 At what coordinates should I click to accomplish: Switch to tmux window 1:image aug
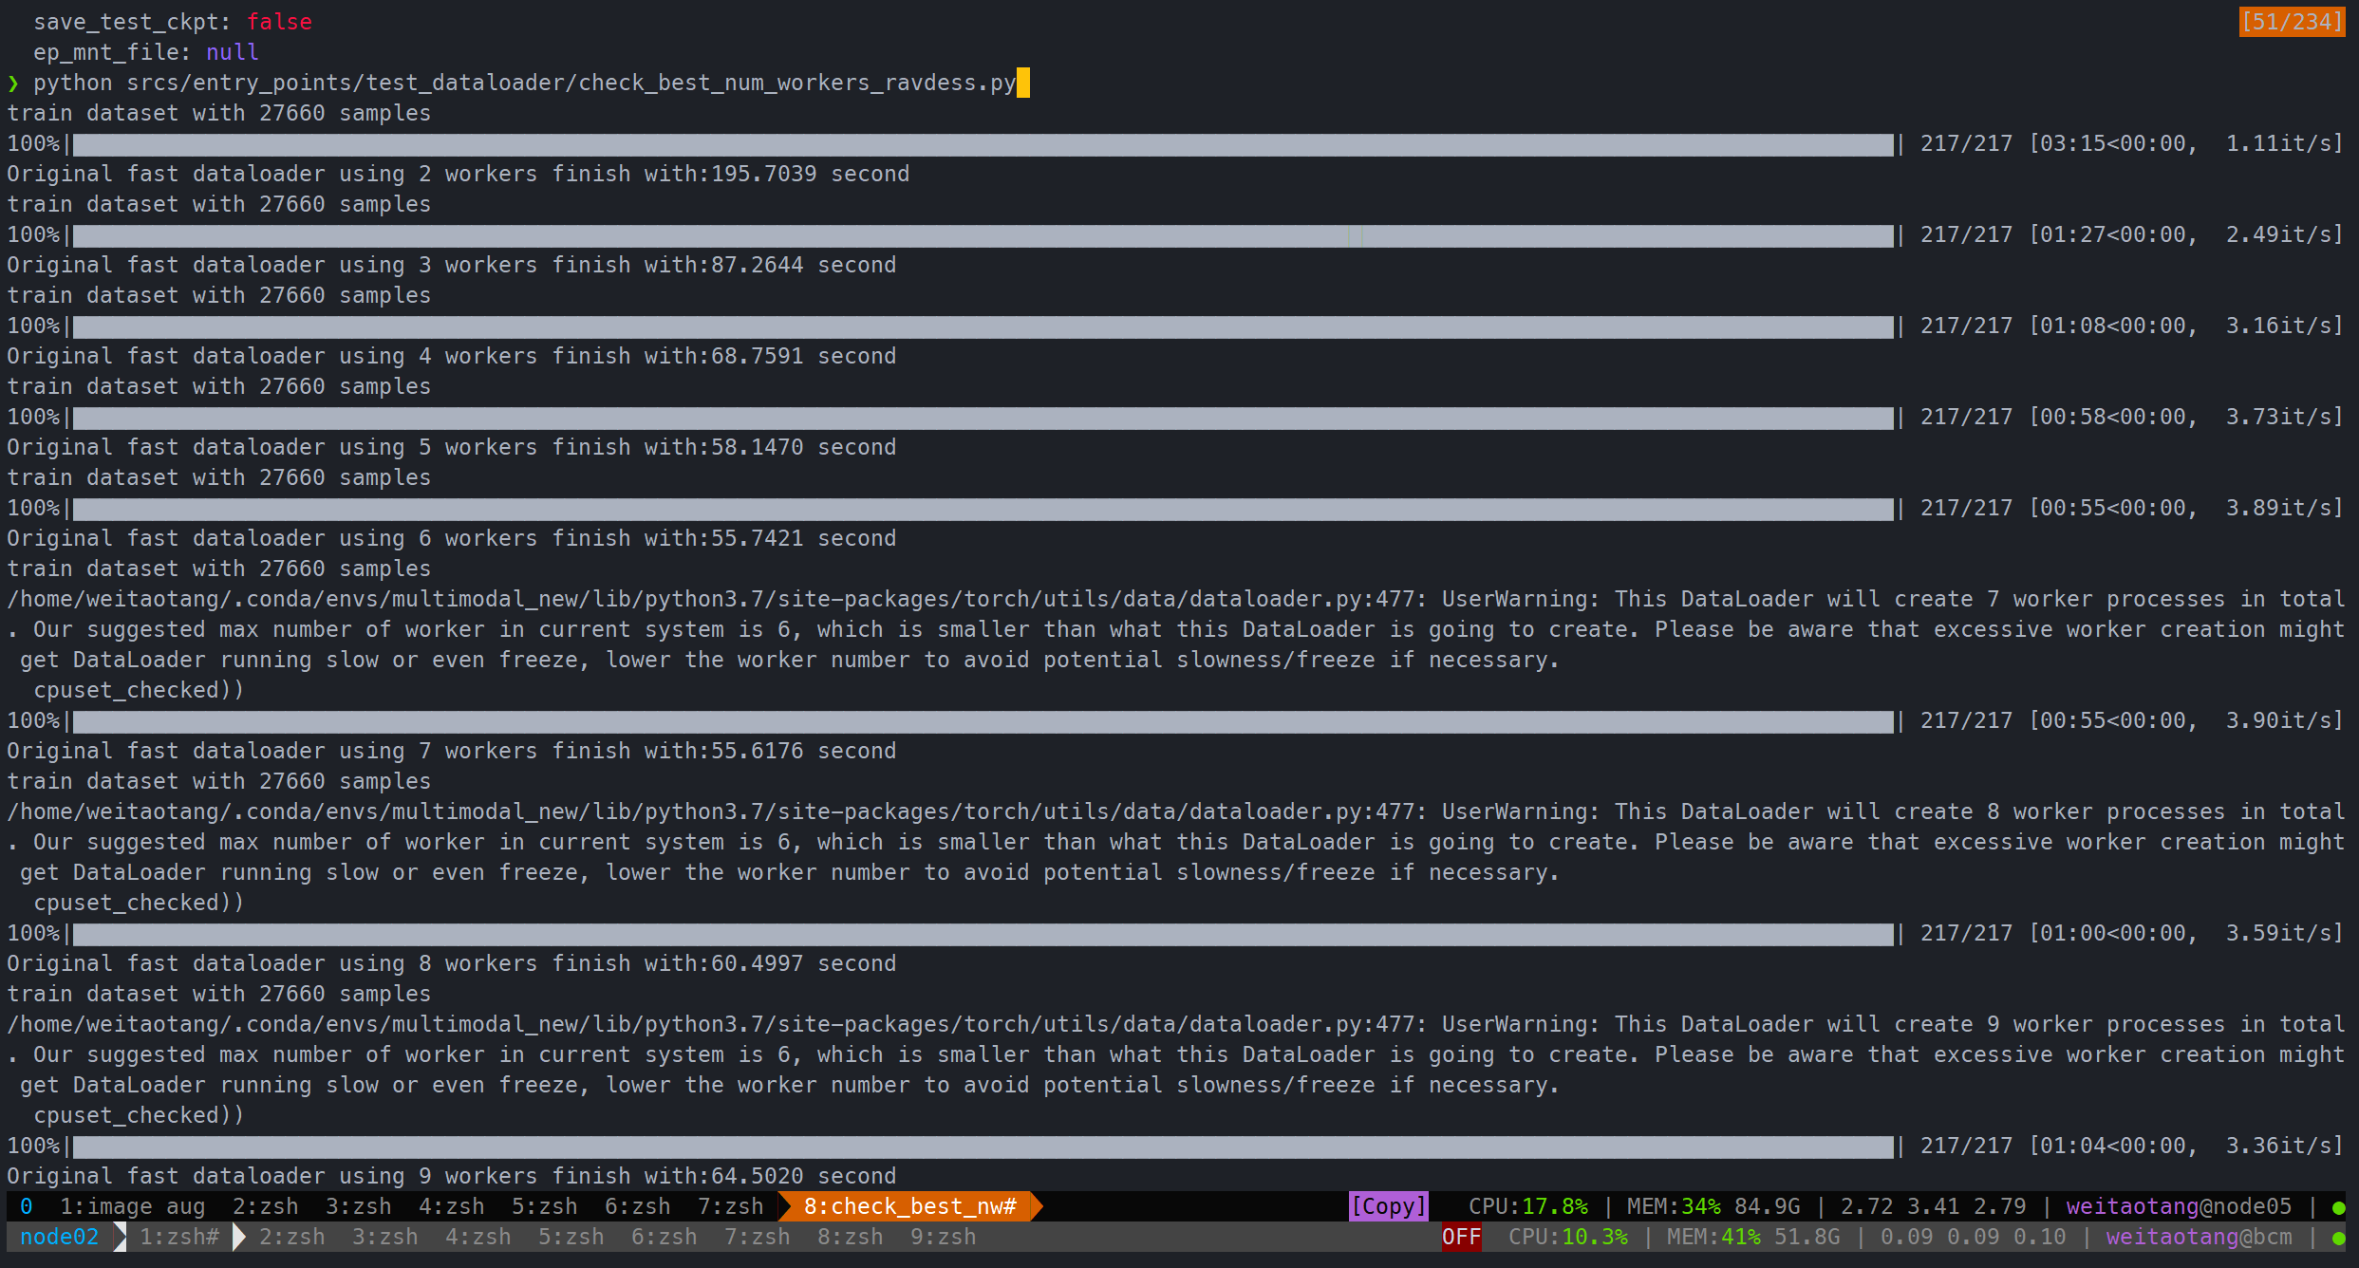132,1206
